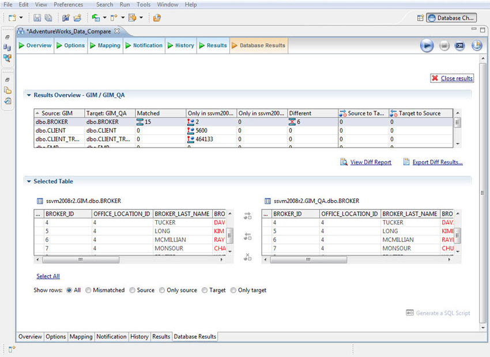Click the restore icon in the lower left sidebar
The height and width of the screenshot is (357, 490).
[x=7, y=80]
